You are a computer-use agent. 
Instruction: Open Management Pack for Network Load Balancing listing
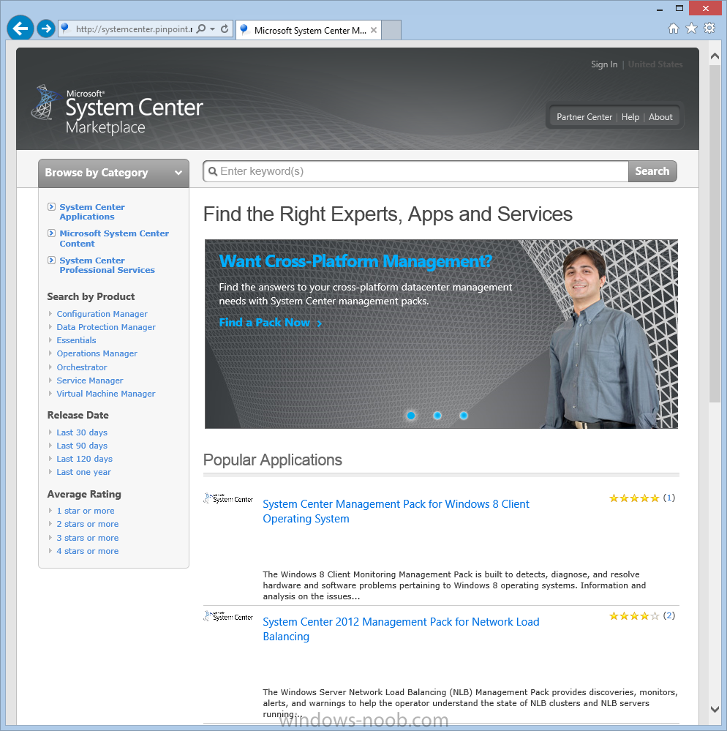click(x=401, y=629)
